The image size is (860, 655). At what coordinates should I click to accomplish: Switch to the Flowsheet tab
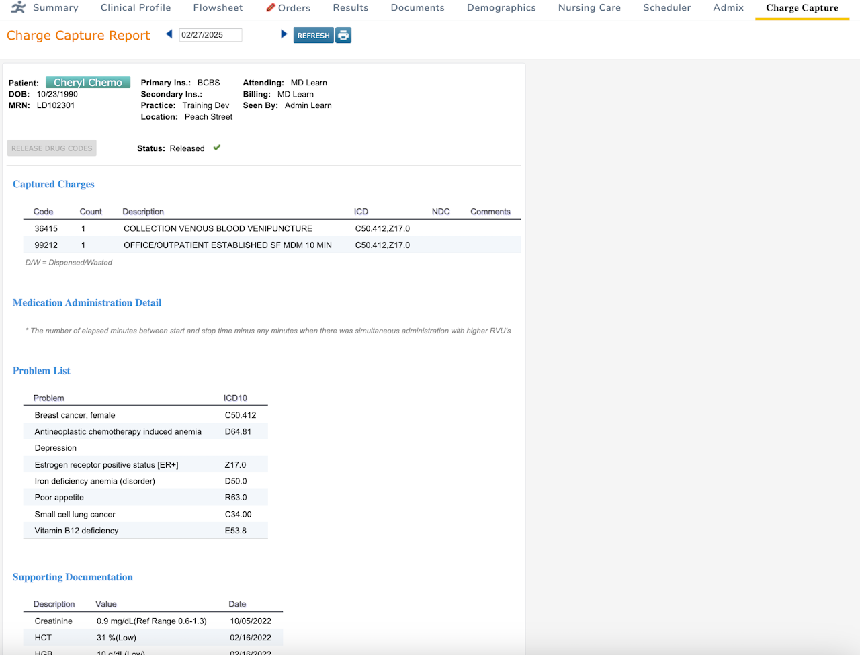218,7
